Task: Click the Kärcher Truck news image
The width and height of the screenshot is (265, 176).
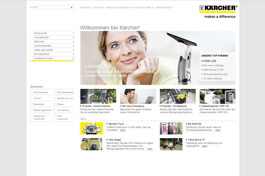Action: pos(91,128)
